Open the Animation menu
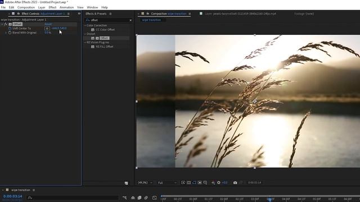360x202 pixels. 66,7
